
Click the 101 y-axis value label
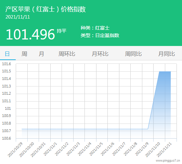(x=8, y=109)
